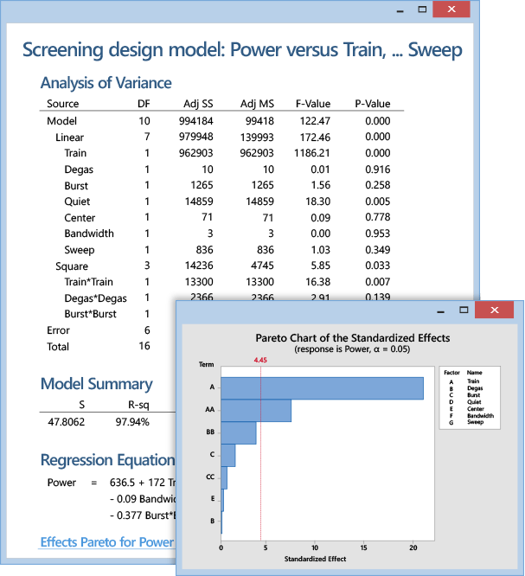Image resolution: width=525 pixels, height=576 pixels.
Task: Select the bar for term C
Action: [228, 455]
